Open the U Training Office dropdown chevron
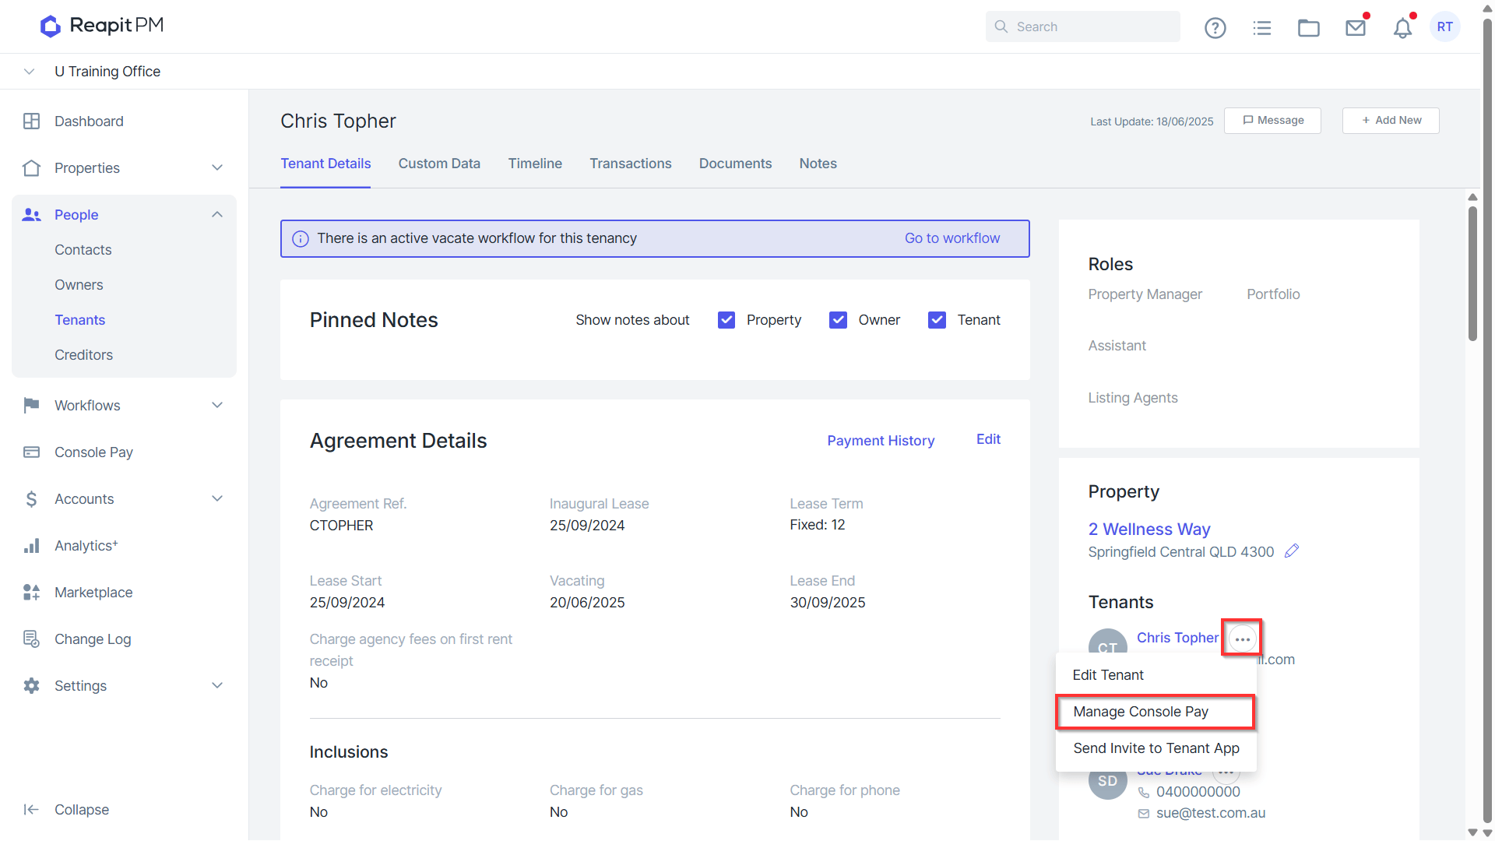Screen dimensions: 1495x841 [29, 72]
